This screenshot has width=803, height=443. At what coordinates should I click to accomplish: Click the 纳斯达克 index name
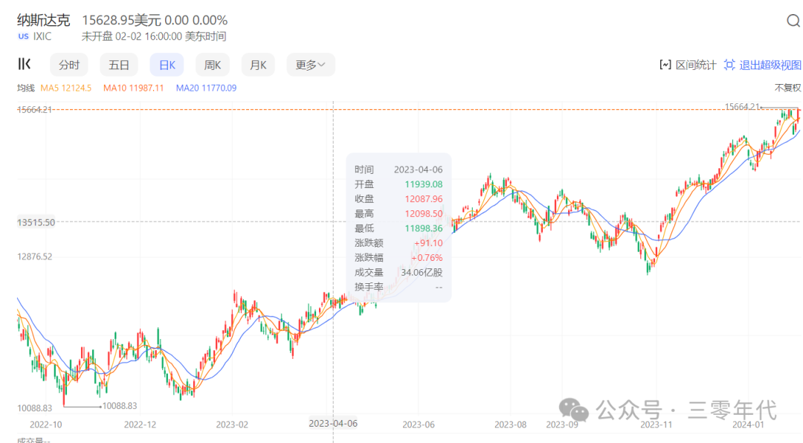[43, 20]
